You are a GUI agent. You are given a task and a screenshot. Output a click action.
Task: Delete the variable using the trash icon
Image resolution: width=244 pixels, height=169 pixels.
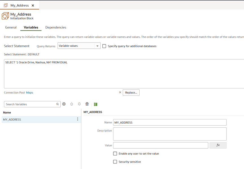87,104
